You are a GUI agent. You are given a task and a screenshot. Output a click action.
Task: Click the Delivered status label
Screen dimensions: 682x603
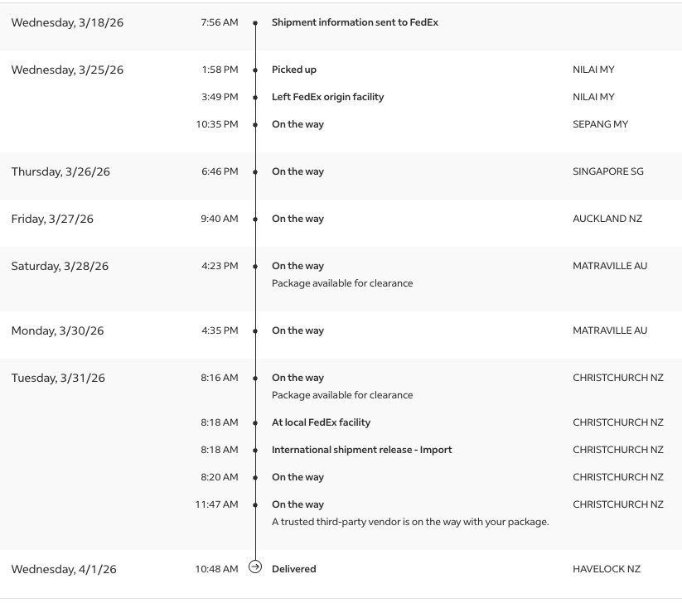[x=293, y=569]
